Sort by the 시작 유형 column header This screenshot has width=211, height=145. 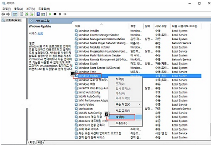pos(162,26)
